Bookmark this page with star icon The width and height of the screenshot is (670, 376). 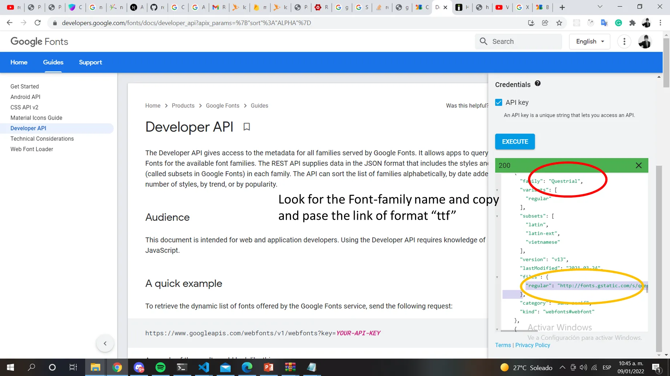click(559, 23)
